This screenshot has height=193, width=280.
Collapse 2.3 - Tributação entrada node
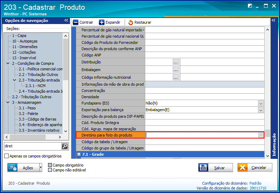click(x=15, y=80)
